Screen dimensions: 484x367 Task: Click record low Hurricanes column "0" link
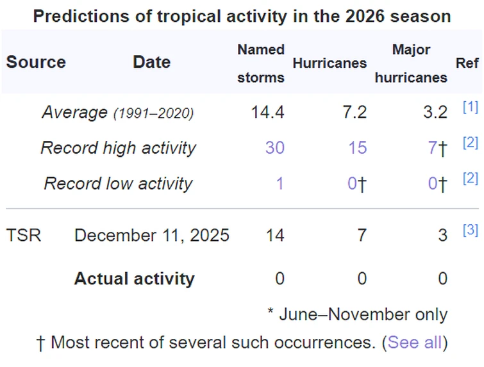352,184
